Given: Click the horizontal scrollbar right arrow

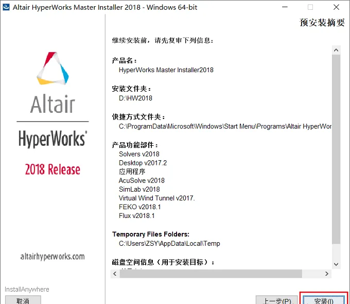Looking at the screenshot, I should (x=327, y=274).
